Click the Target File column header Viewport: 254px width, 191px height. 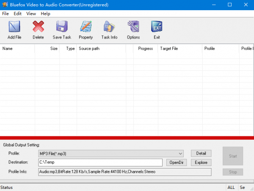pyautogui.click(x=180, y=48)
